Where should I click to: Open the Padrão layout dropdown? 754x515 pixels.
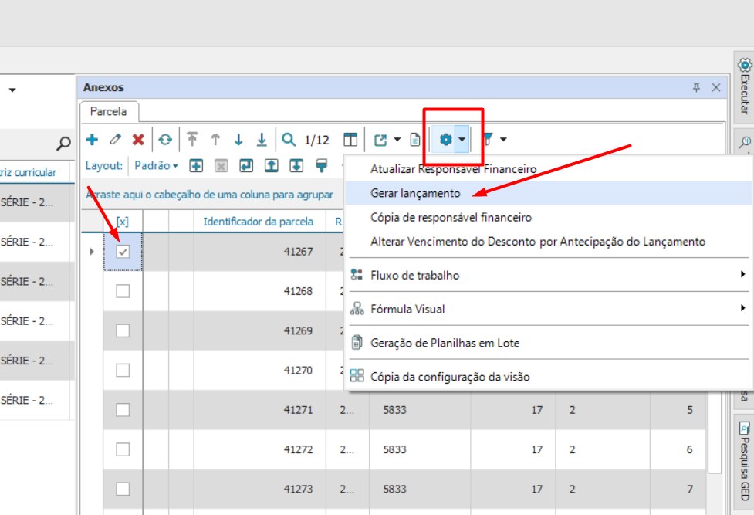(x=156, y=165)
